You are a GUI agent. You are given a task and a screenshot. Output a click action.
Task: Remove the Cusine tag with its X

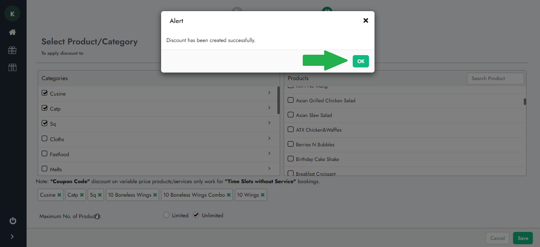pyautogui.click(x=59, y=195)
